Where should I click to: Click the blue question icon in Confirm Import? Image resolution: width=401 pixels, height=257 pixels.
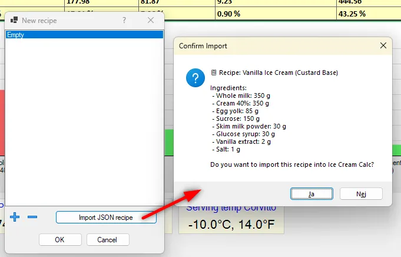(x=195, y=78)
